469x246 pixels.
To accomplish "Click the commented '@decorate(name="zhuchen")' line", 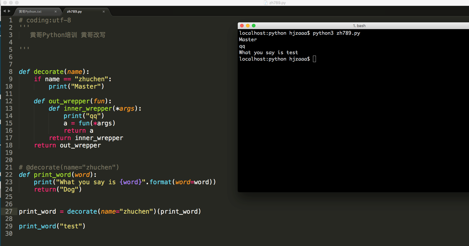I will coord(69,167).
